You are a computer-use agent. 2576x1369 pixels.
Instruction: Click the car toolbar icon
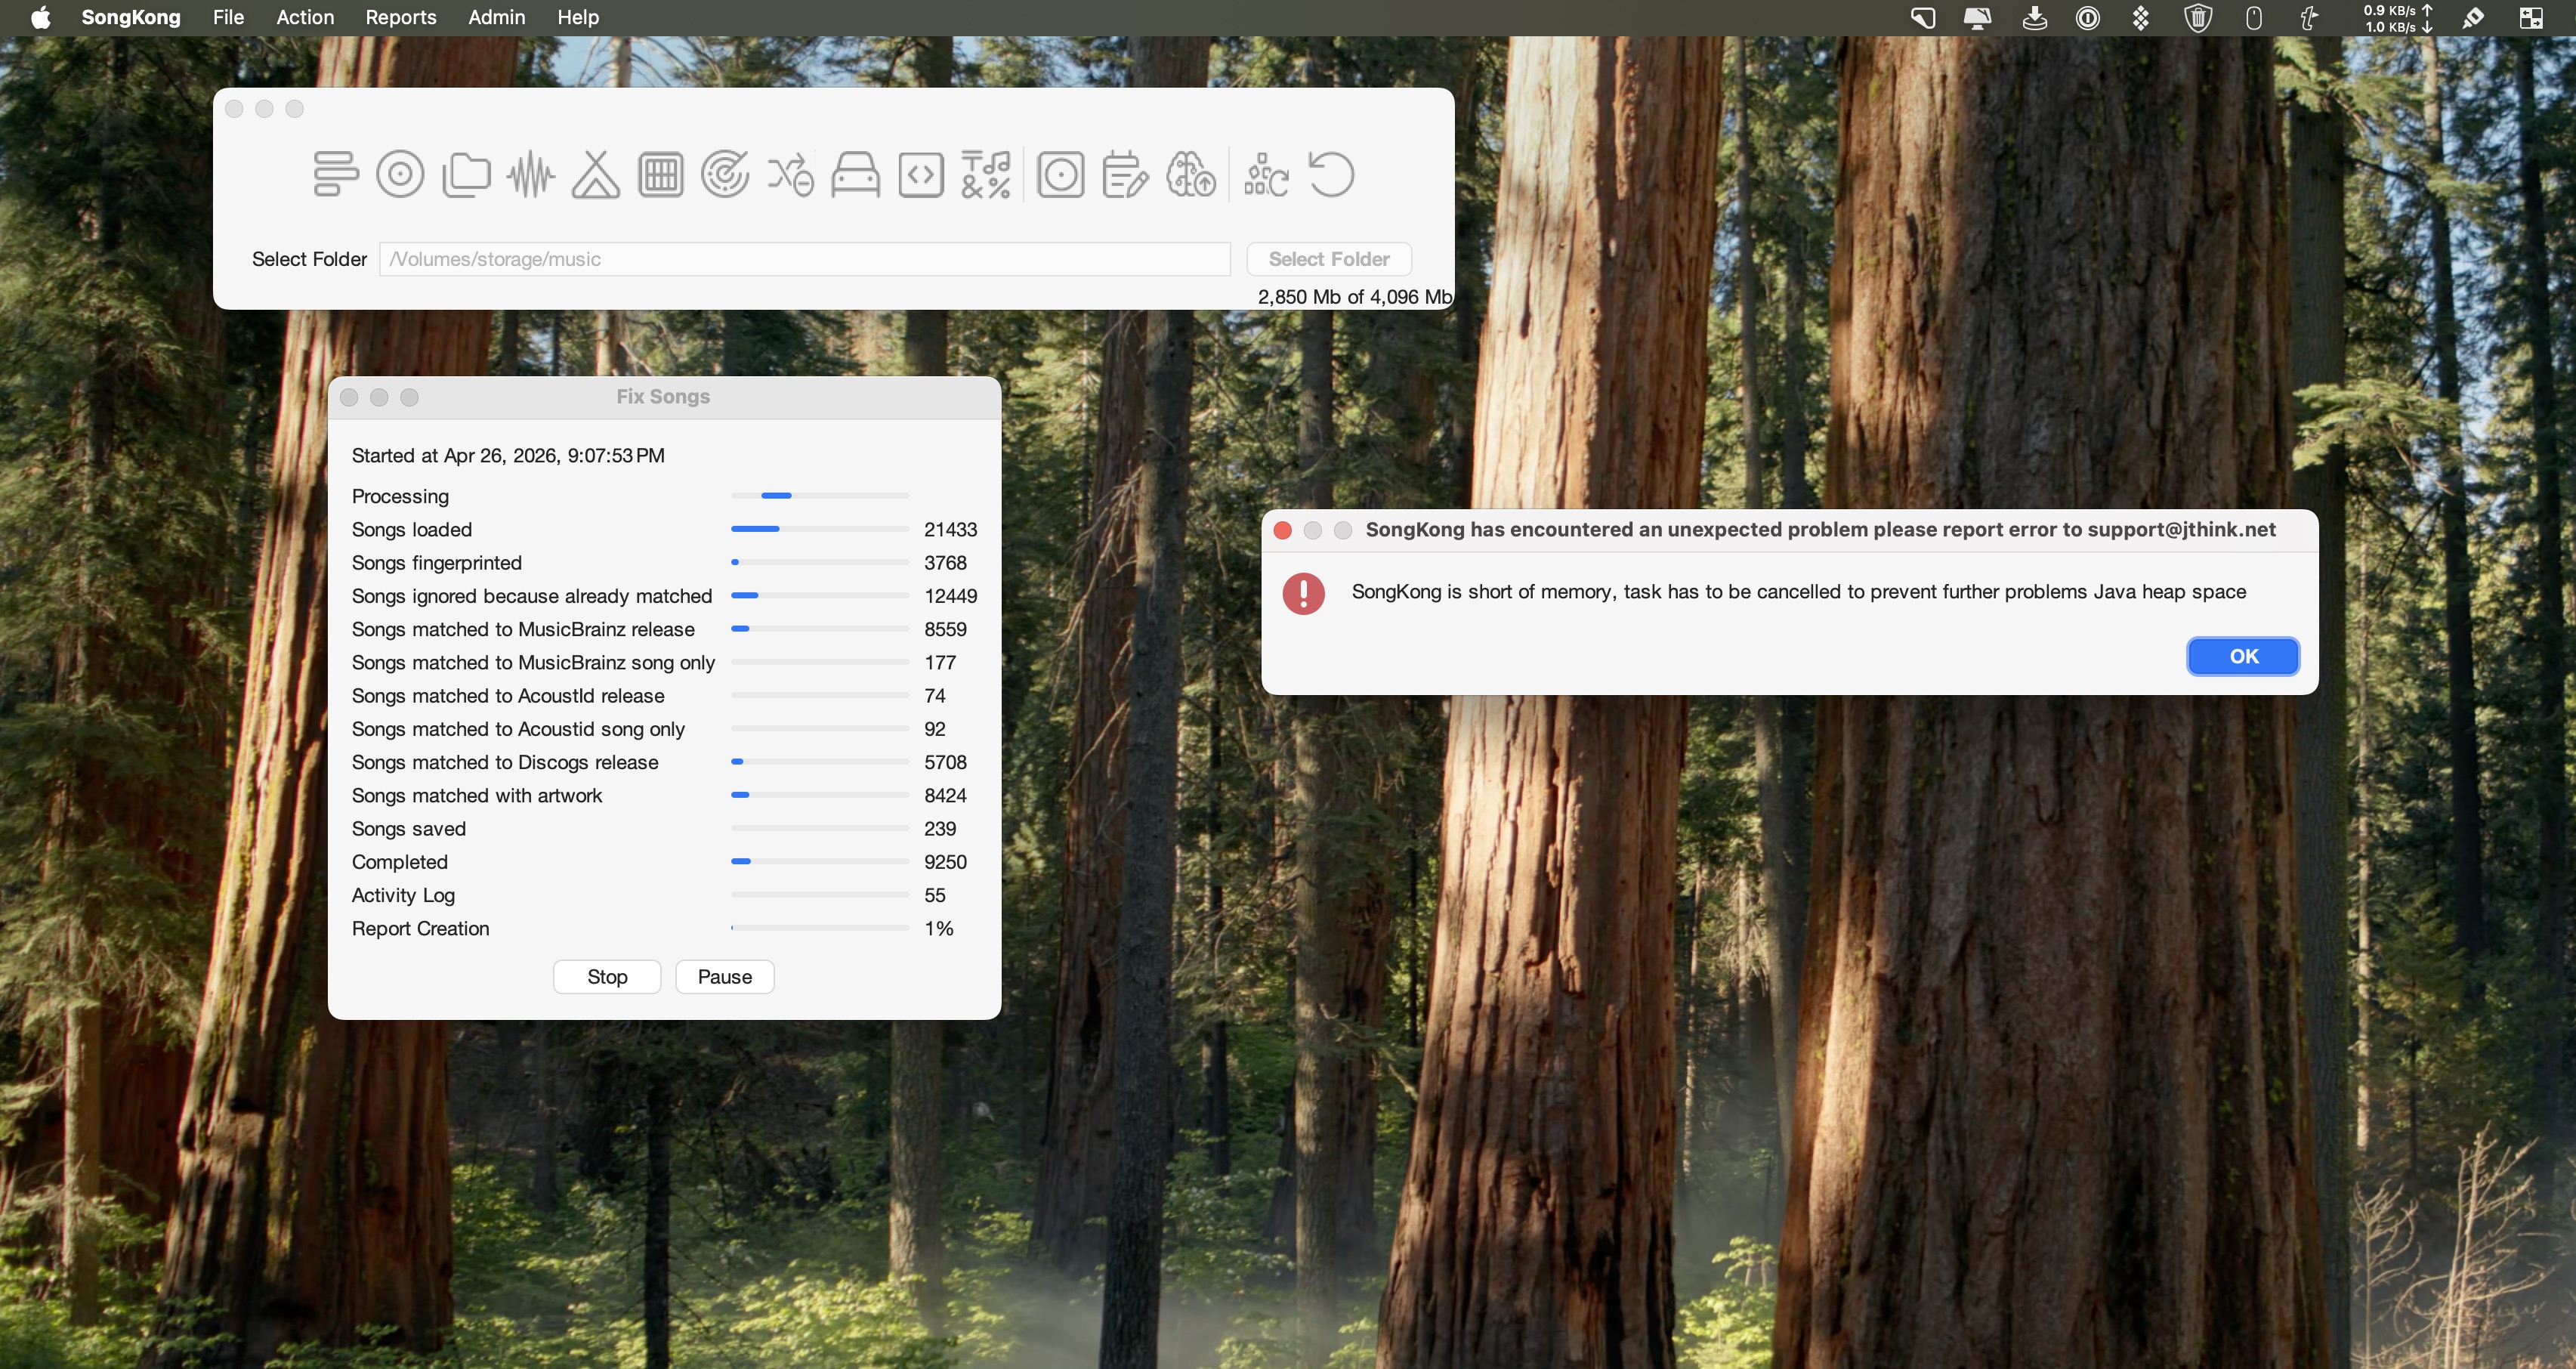(855, 175)
